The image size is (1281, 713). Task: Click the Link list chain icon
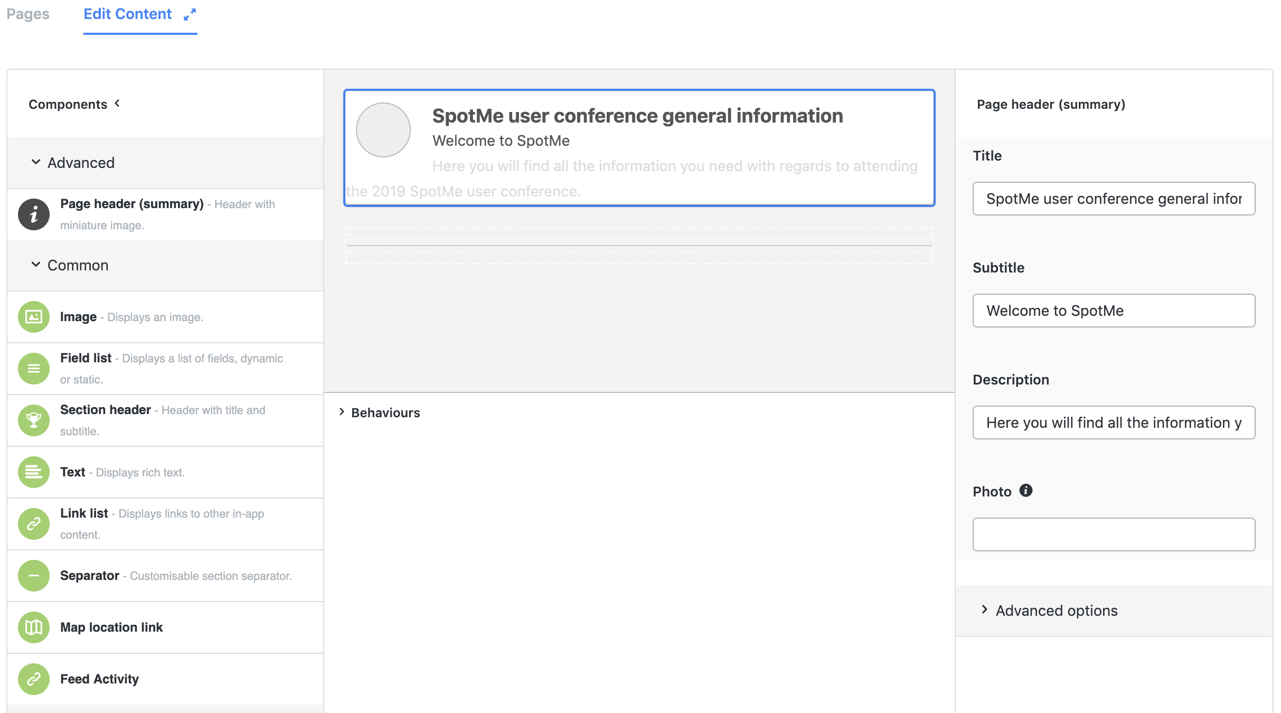(x=34, y=524)
